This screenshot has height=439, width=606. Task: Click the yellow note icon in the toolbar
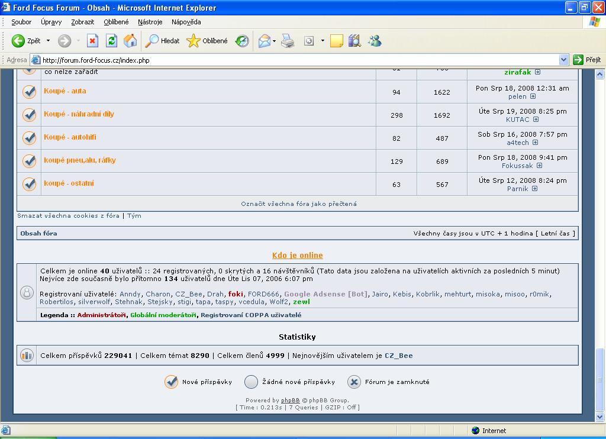[336, 41]
